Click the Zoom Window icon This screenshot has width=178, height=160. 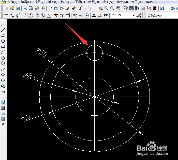[x=112, y=8]
